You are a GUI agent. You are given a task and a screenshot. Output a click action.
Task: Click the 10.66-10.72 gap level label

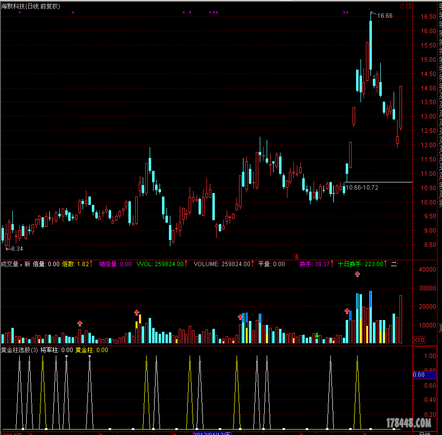(362, 188)
